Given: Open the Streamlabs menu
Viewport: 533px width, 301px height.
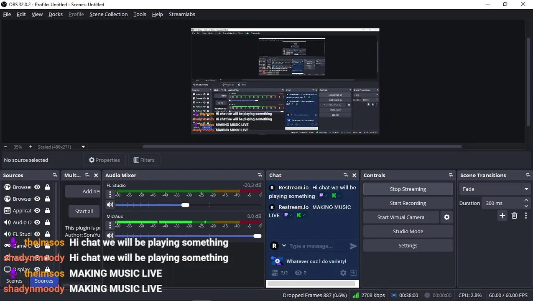Looking at the screenshot, I should coord(182,14).
